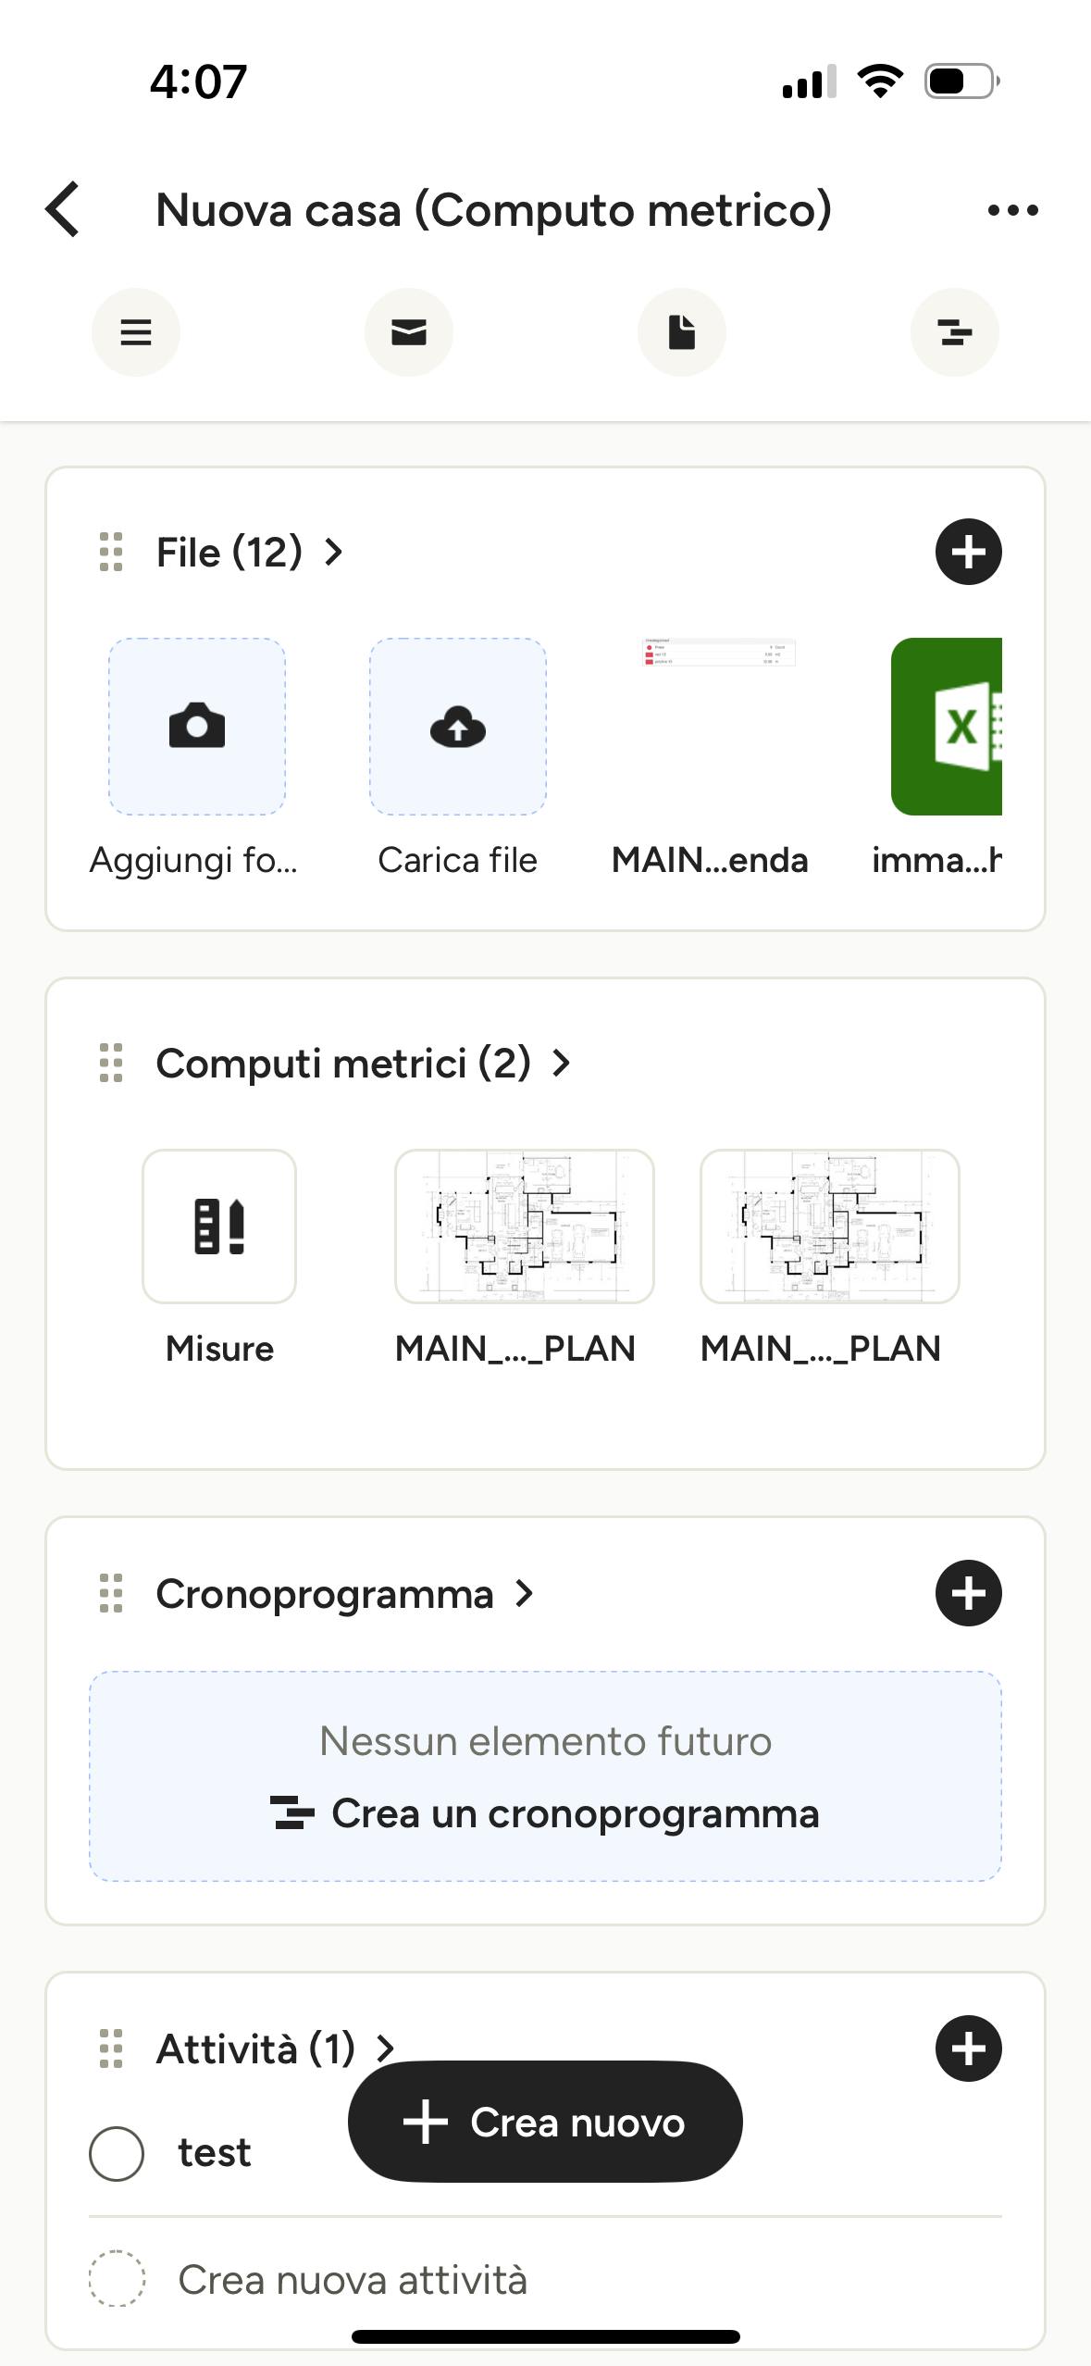Open the schedule gantt icon in toolbar
1091x2366 pixels.
955,332
